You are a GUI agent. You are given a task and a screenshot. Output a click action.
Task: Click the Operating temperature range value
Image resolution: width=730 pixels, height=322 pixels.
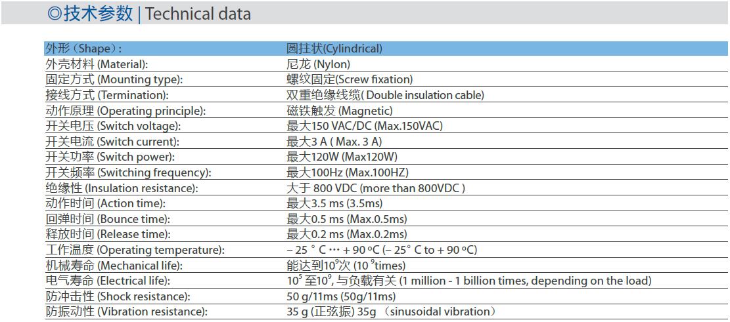click(382, 250)
